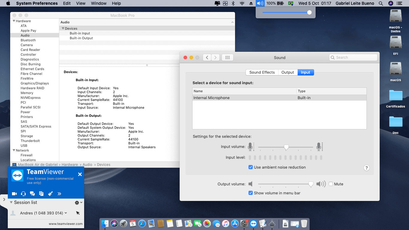Adjust the menu bar volume popup slider
Viewport: 409px width, 230px height.
309,13
